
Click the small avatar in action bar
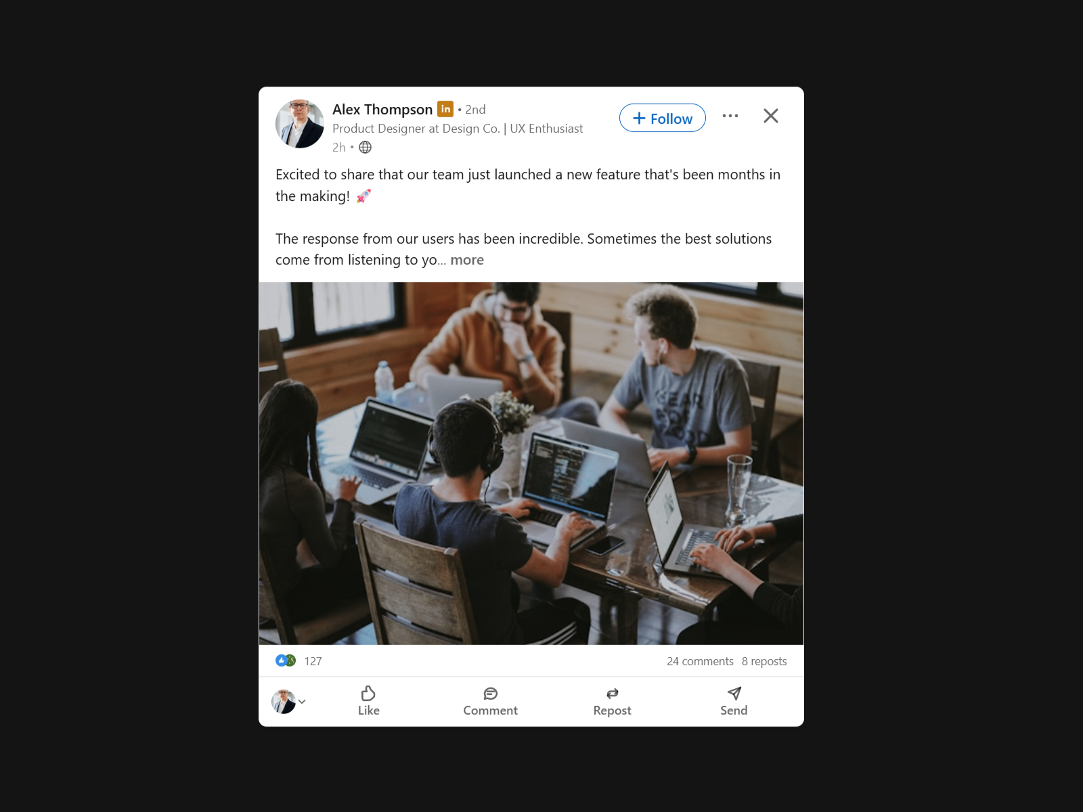coord(284,702)
